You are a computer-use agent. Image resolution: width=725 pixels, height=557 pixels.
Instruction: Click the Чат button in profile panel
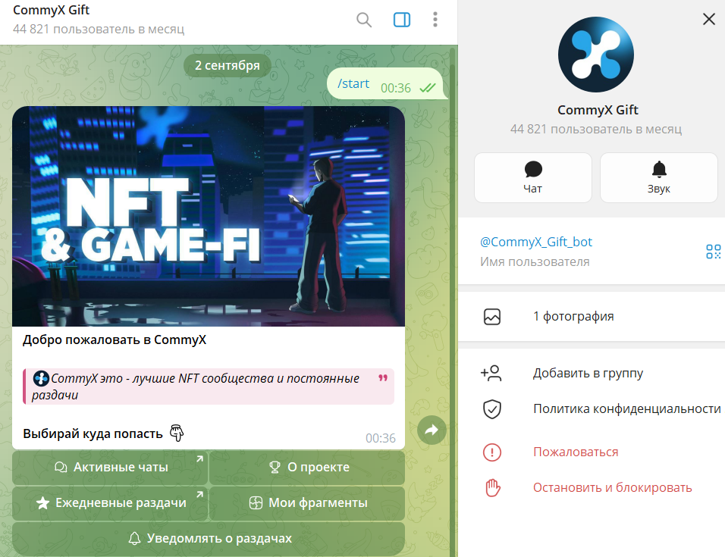(x=533, y=178)
